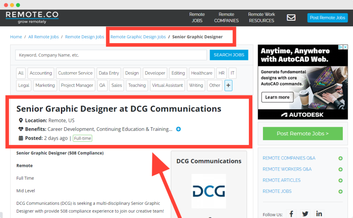Select the Legal category filter
The width and height of the screenshot is (353, 218).
24,85
